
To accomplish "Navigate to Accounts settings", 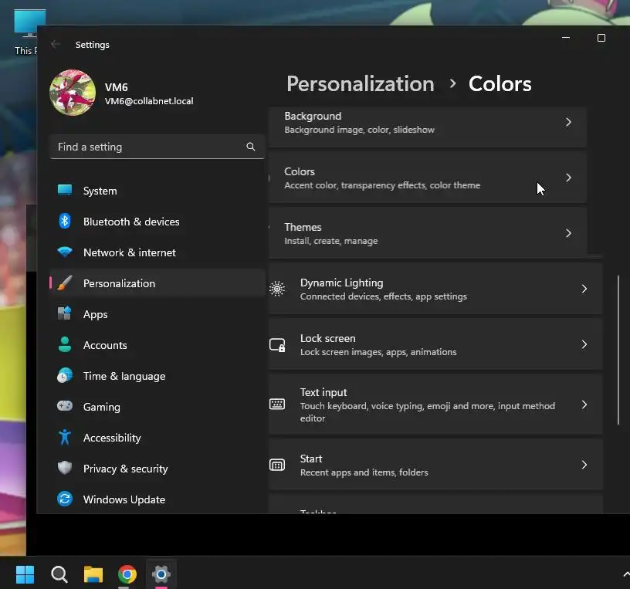I will [157, 345].
